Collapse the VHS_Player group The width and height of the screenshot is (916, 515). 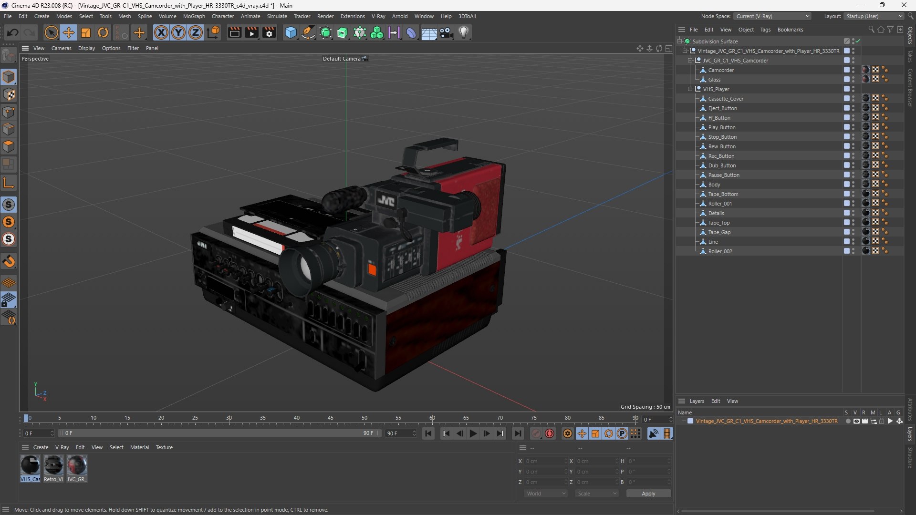coord(690,89)
